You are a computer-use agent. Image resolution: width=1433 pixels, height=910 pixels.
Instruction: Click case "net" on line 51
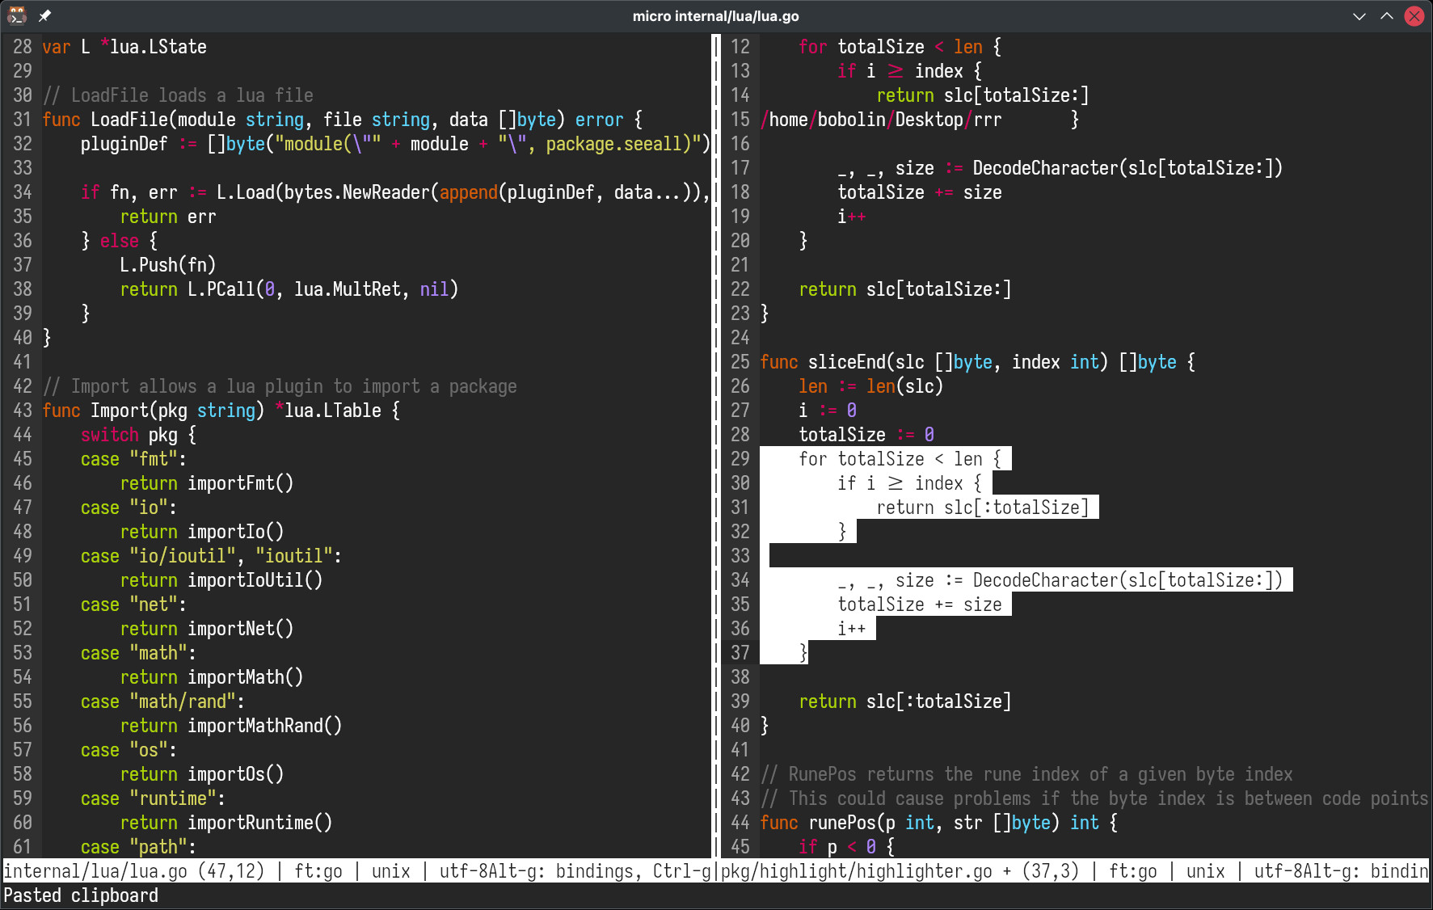click(134, 605)
